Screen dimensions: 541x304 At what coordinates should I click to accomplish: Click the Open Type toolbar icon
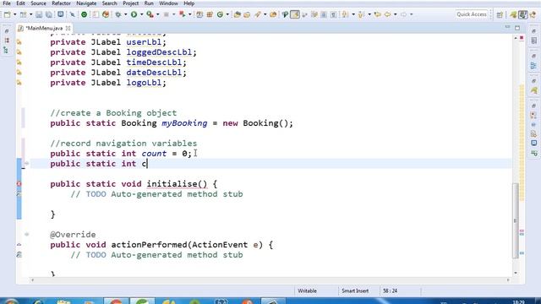237,14
